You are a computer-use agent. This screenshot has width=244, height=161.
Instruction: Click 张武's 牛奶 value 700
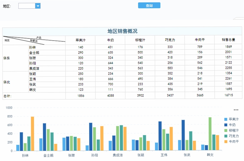click(110, 84)
